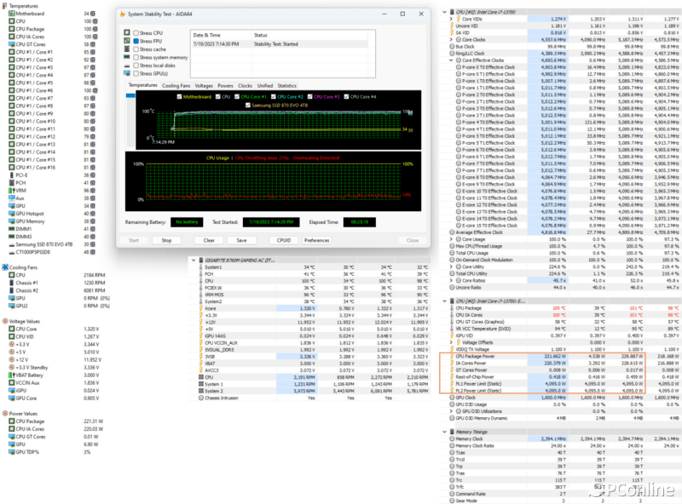Click the CPU GT Cores monitor icon
Screen dimensions: 682x504
[x=12, y=44]
